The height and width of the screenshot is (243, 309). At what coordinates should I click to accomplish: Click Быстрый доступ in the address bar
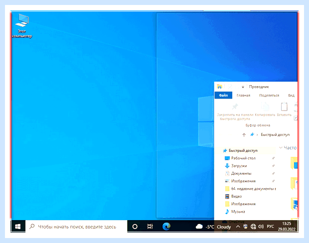[x=275, y=134]
